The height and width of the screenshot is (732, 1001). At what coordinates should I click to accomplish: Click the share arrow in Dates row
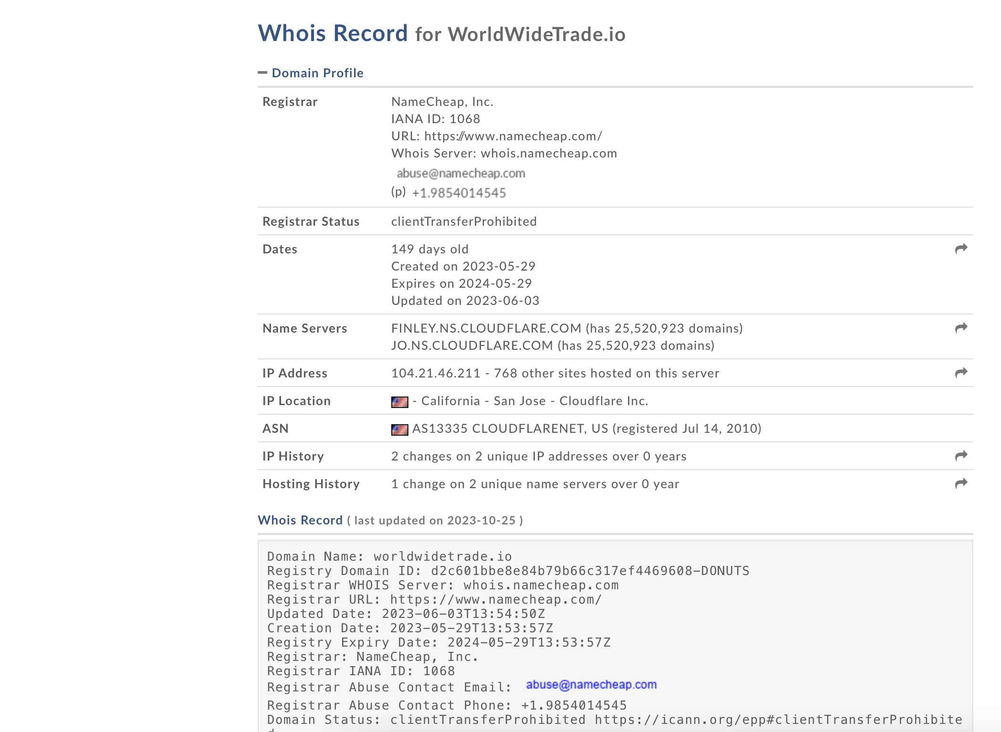961,249
